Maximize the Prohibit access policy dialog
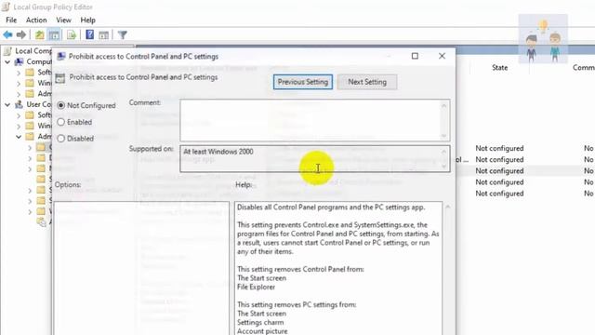The image size is (595, 335). (x=415, y=56)
